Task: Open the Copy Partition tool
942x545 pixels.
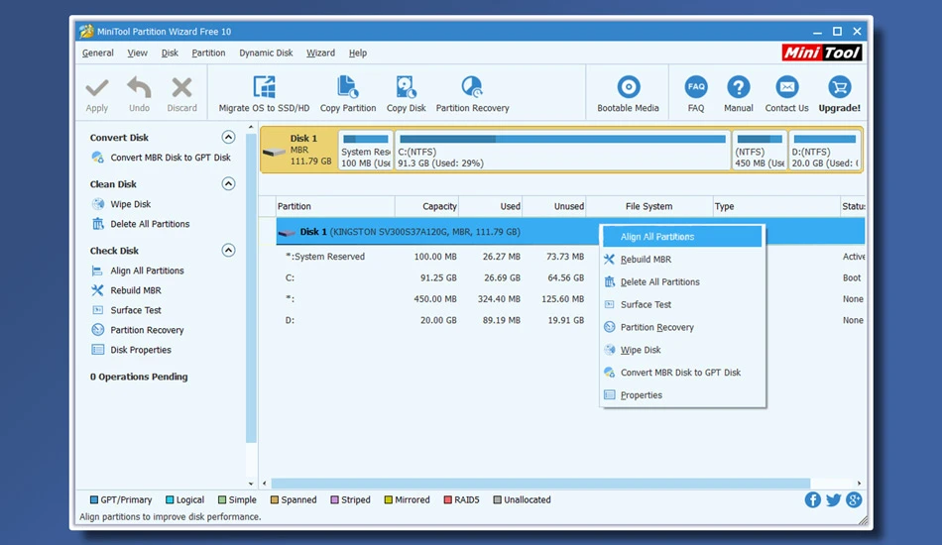Action: click(x=348, y=93)
